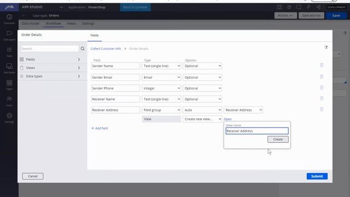Click the Data types grid icon
Viewport: 350px width, 197px height.
click(22, 76)
